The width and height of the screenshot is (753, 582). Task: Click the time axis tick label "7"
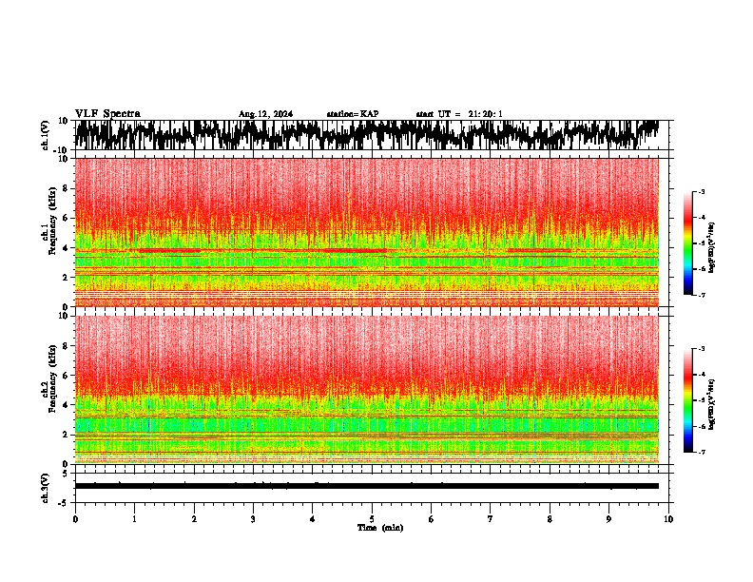click(x=491, y=519)
